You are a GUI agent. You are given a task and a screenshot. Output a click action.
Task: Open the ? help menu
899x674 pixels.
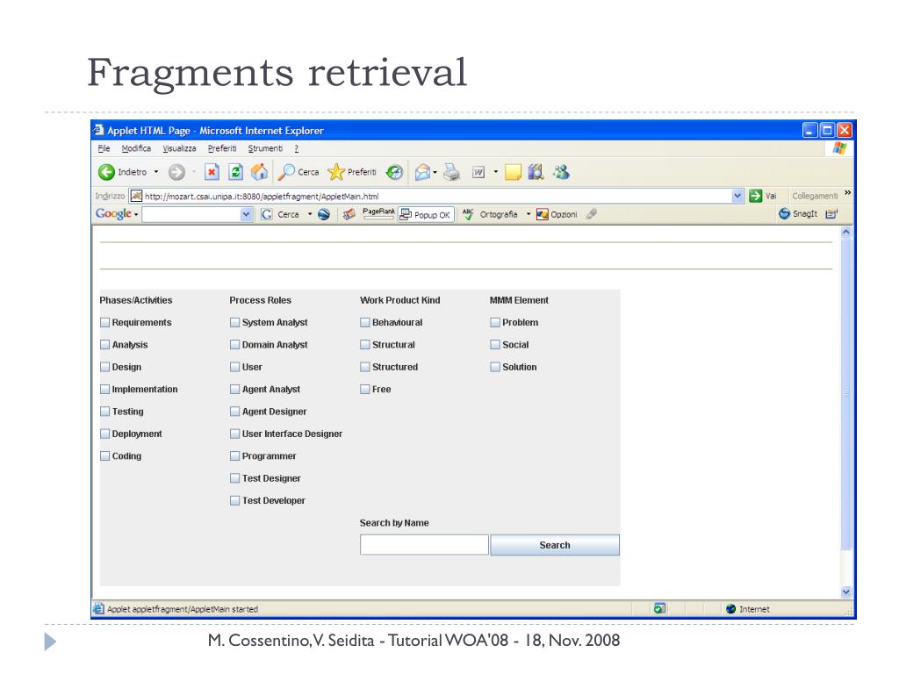coord(297,148)
